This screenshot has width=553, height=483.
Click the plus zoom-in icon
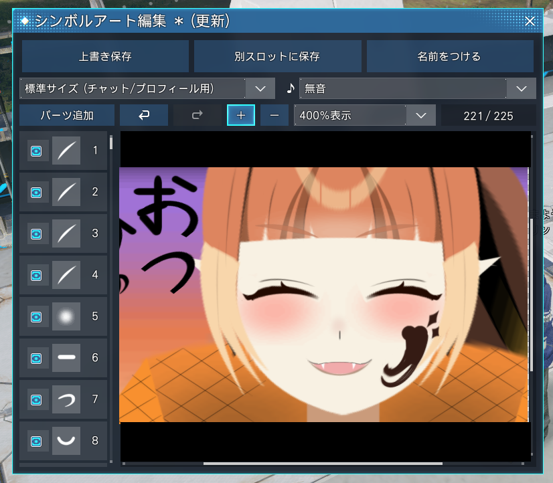tap(241, 115)
